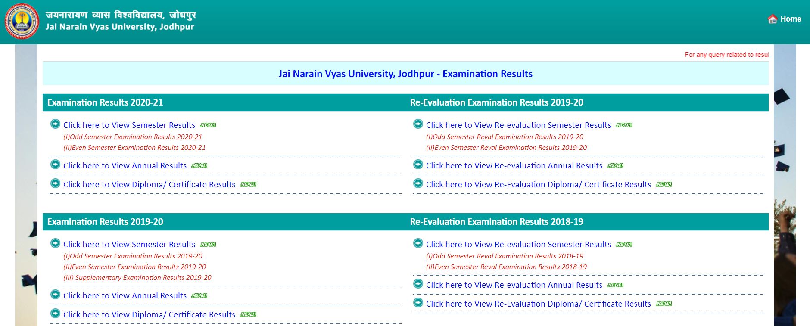Click 'Examination Results 2019-20' section header
This screenshot has width=810, height=326.
pos(105,222)
